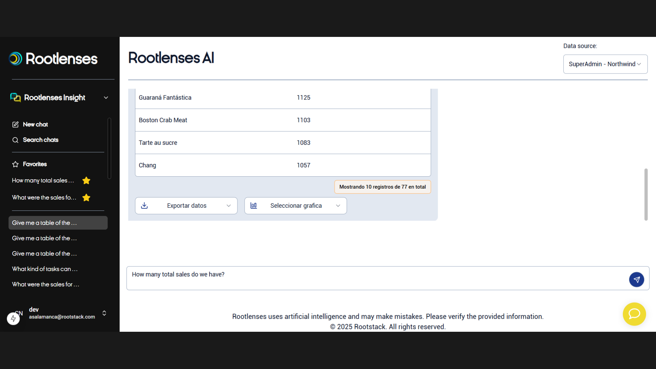656x369 pixels.
Task: Expand the Seleccionar grafica dropdown
Action: 338,205
